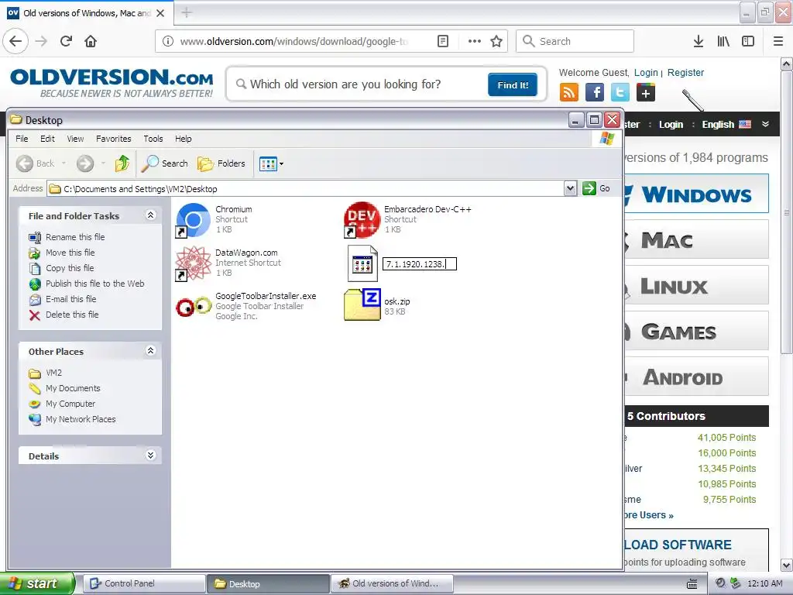
Task: Click Explorer Search toolbar button
Action: click(x=164, y=163)
